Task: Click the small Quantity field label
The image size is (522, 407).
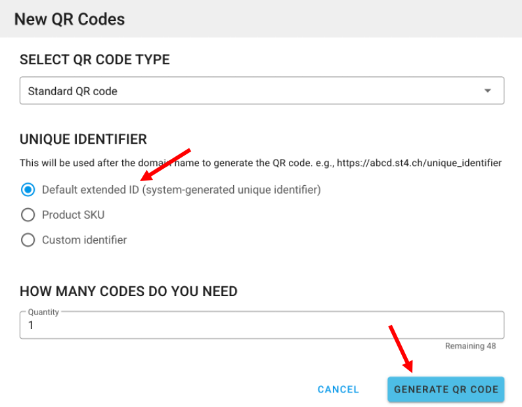Action: pos(43,312)
